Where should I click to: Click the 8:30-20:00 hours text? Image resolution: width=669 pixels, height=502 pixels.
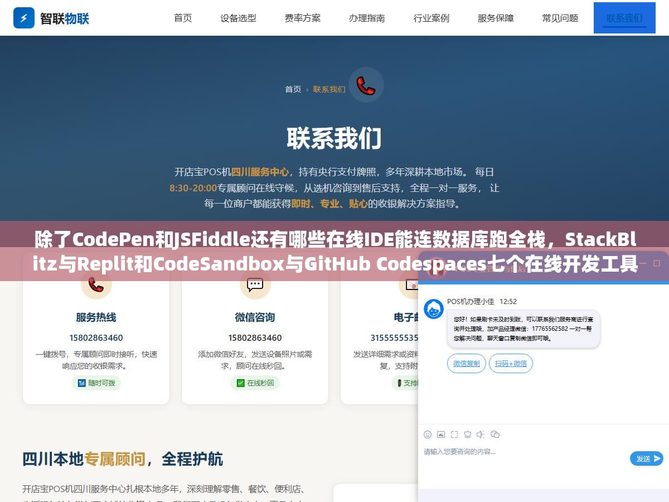[x=193, y=188]
